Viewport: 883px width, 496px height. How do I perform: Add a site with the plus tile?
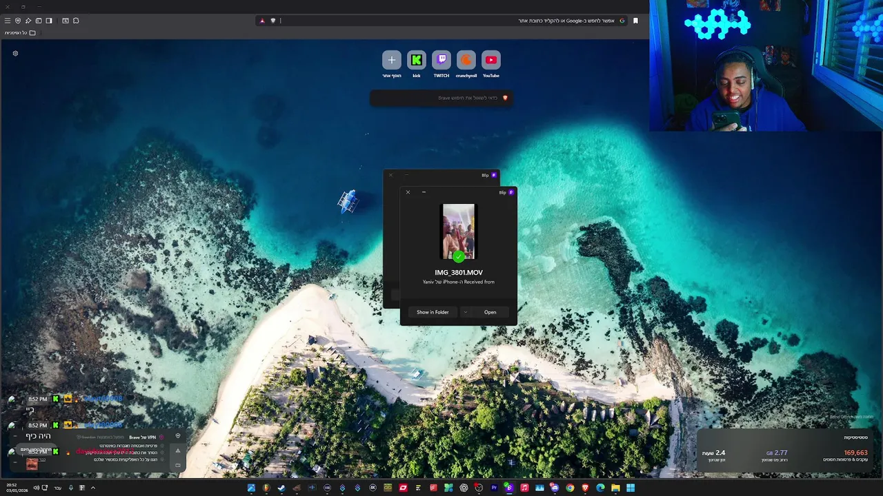[391, 60]
